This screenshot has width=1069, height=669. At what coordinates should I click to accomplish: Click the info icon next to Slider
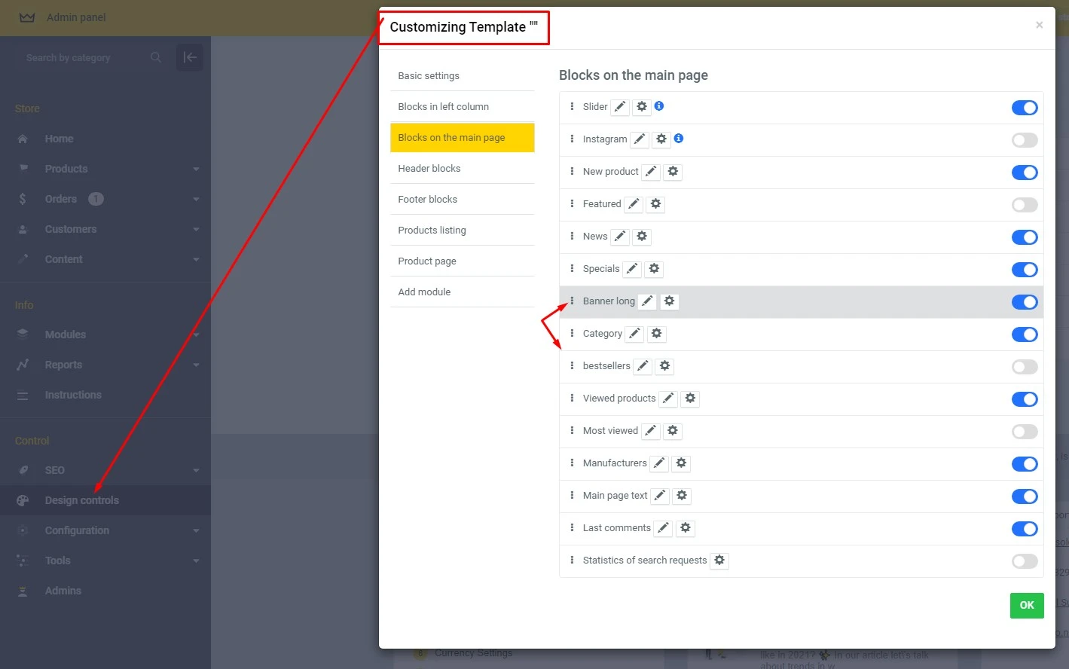point(659,106)
